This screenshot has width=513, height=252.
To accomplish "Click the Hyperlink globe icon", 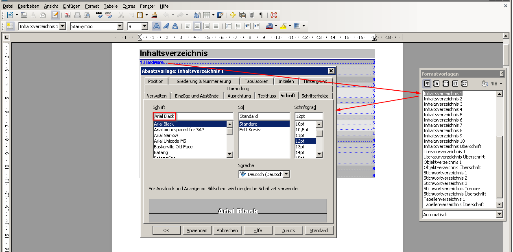I will (x=197, y=15).
